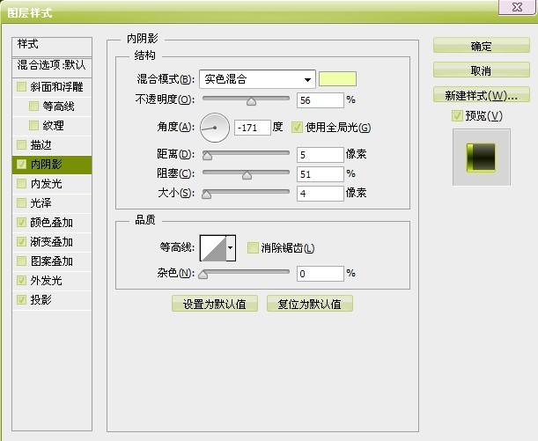Click the angle dial control
The height and width of the screenshot is (441, 538).
(x=215, y=128)
